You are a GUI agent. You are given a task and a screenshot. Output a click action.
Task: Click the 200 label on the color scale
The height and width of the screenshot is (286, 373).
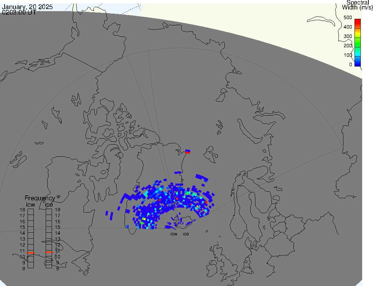click(348, 46)
